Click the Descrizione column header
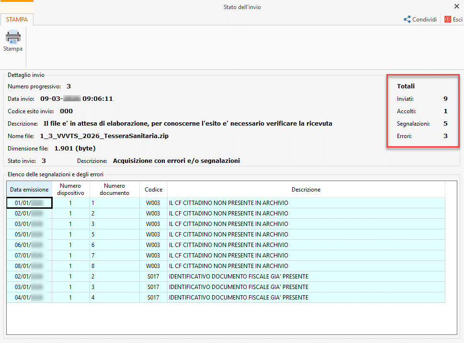The image size is (464, 343). tap(306, 190)
